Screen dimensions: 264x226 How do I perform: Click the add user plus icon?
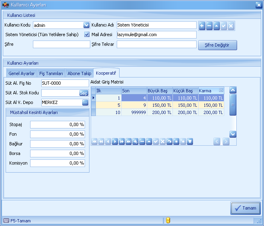(x=202, y=25)
